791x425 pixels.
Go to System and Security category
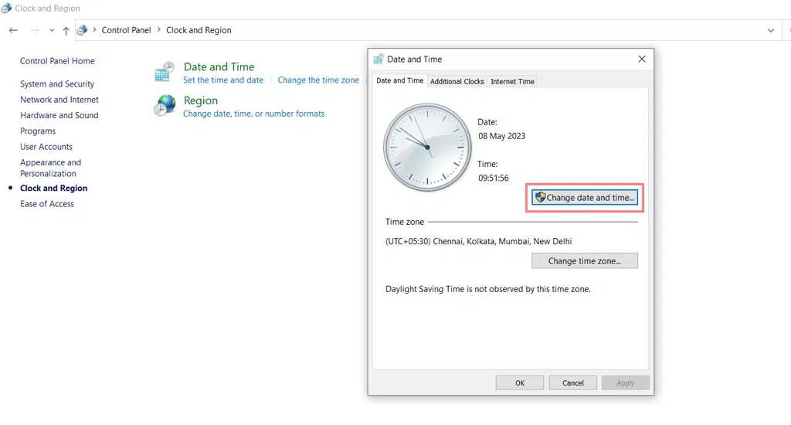pos(57,84)
